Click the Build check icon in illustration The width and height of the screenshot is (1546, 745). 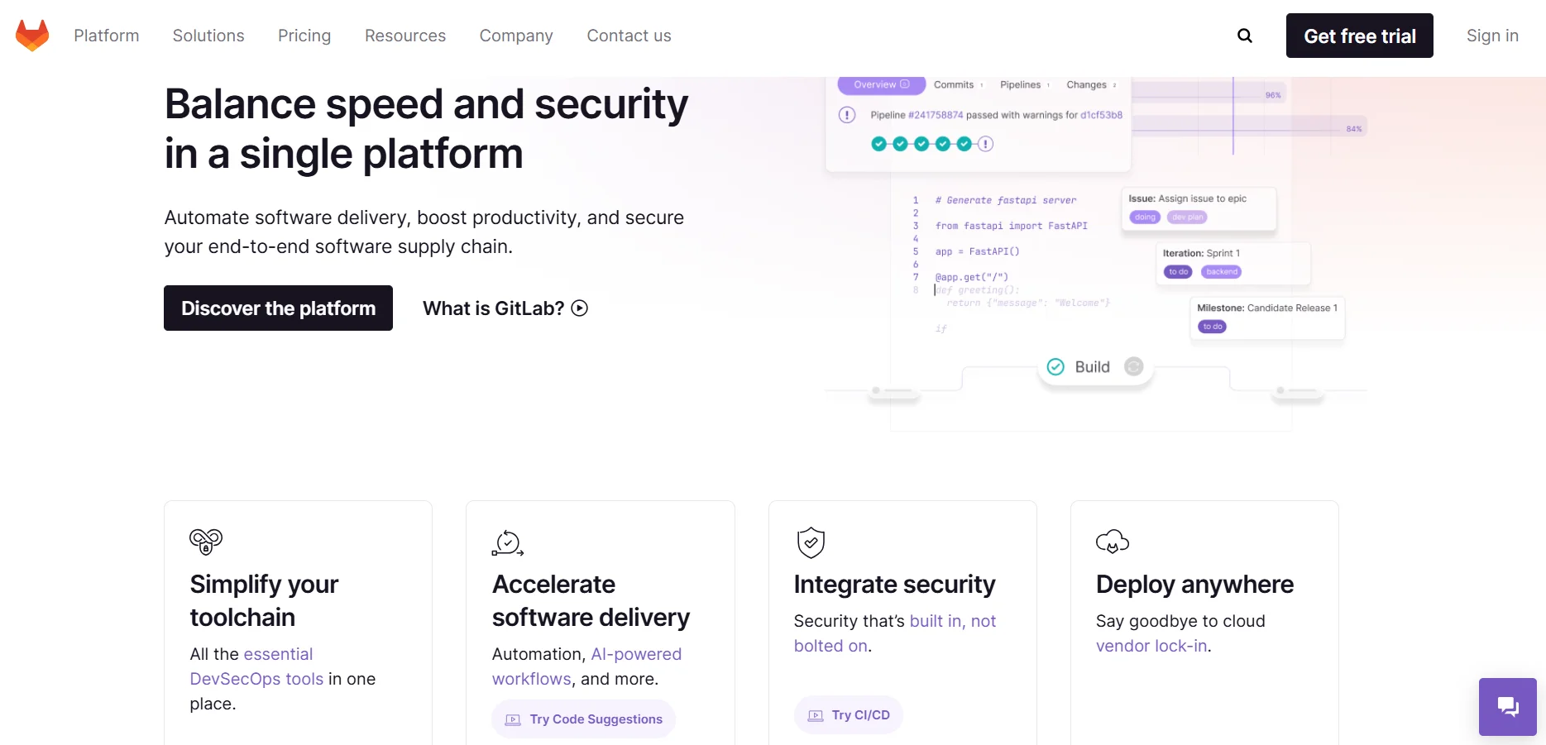click(x=1055, y=367)
